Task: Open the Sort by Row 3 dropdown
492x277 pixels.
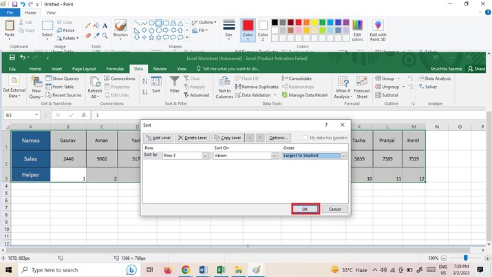Action: coord(205,156)
